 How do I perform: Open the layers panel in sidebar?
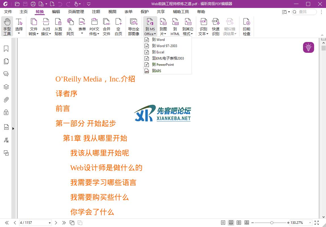coord(6,87)
